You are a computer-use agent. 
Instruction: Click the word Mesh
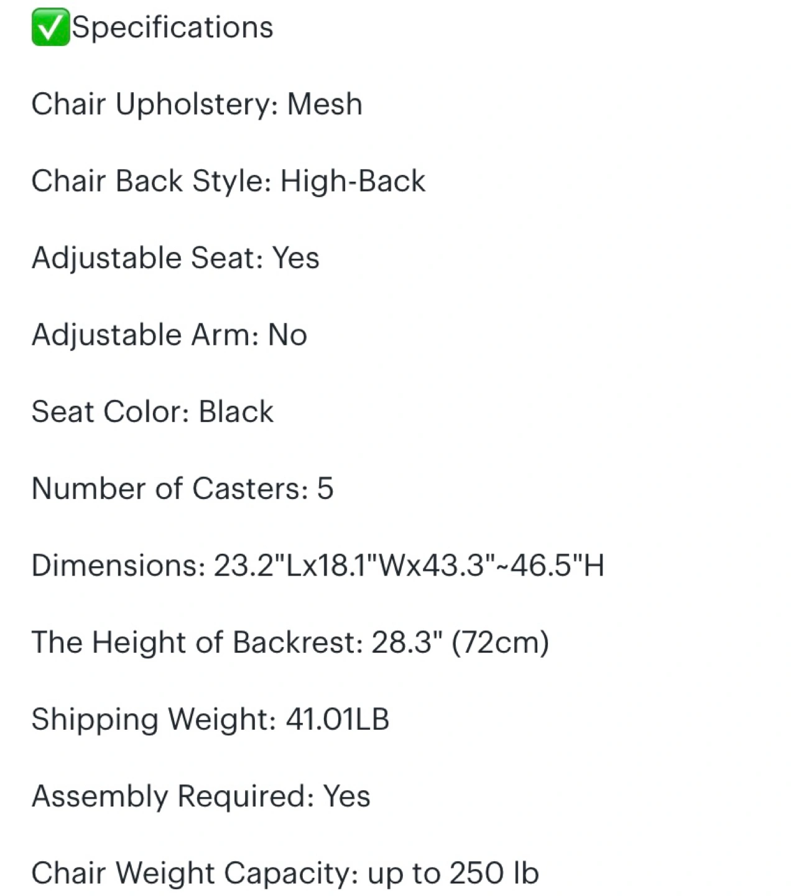pyautogui.click(x=325, y=104)
